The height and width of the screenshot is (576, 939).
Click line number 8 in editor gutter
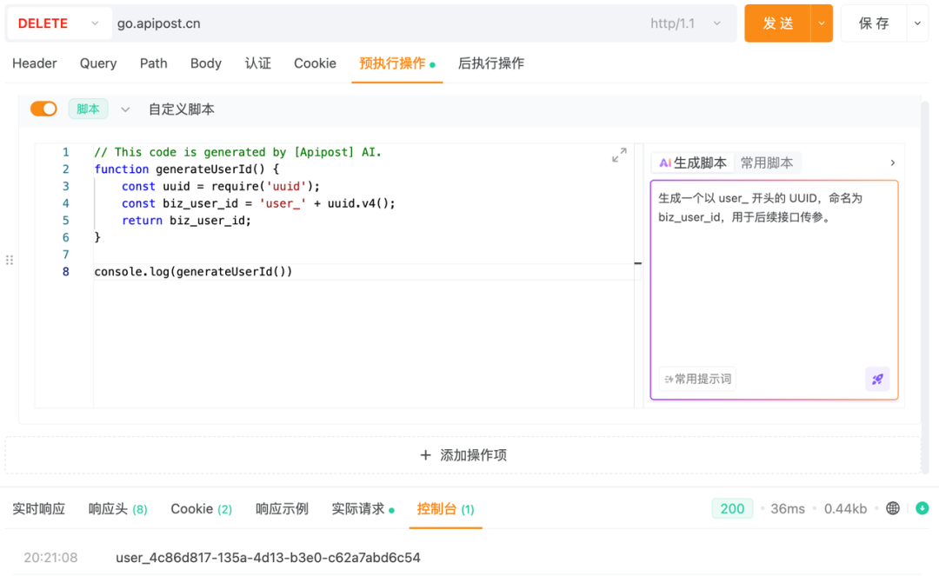pyautogui.click(x=66, y=272)
